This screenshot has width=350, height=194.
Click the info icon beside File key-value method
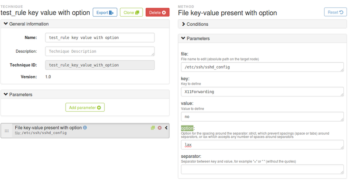85,128
